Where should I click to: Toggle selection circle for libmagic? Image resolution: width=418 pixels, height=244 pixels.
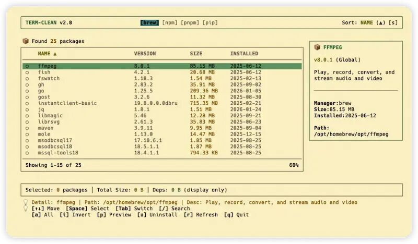click(x=27, y=116)
